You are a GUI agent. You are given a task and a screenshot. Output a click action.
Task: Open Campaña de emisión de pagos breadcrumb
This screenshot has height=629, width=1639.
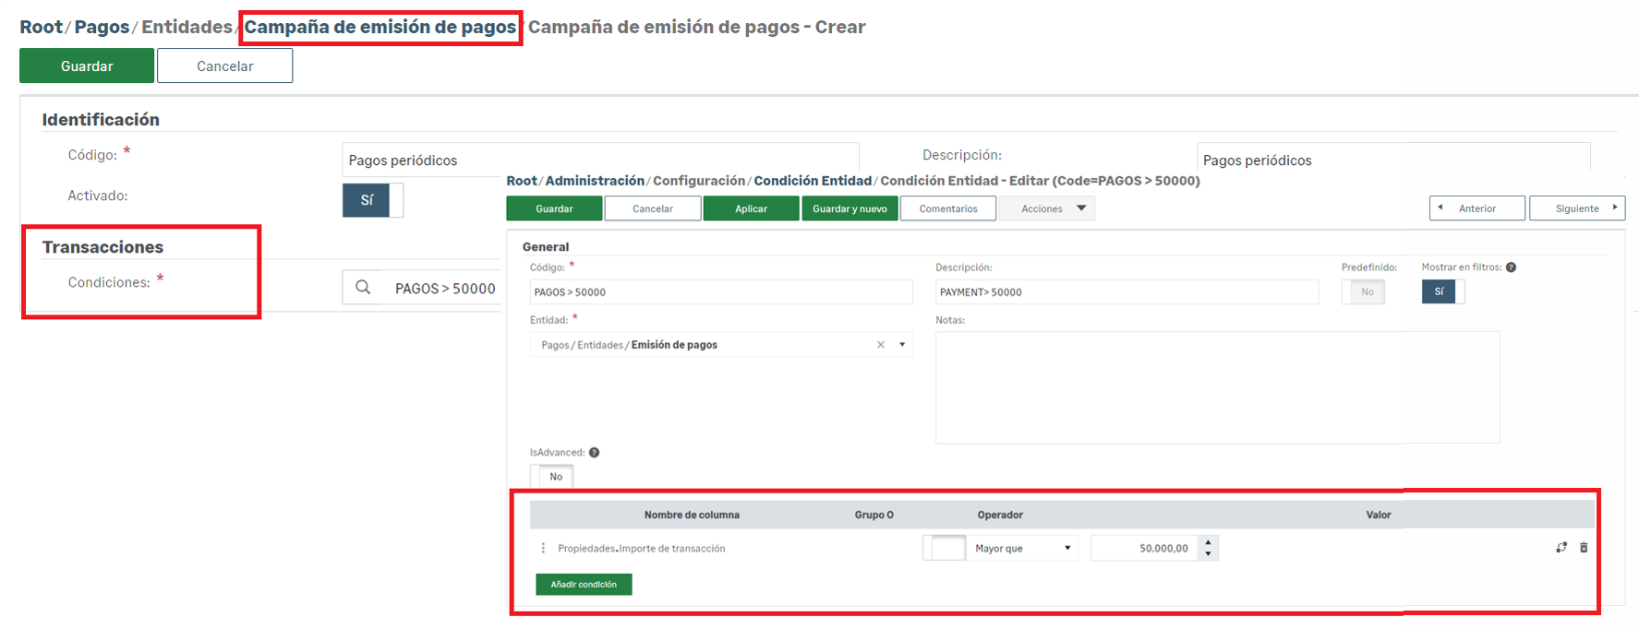[x=380, y=27]
